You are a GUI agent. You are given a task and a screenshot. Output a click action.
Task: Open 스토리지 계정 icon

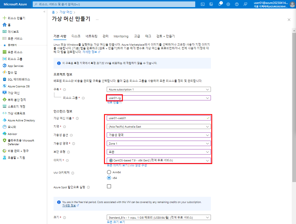pyautogui.click(x=4, y=106)
